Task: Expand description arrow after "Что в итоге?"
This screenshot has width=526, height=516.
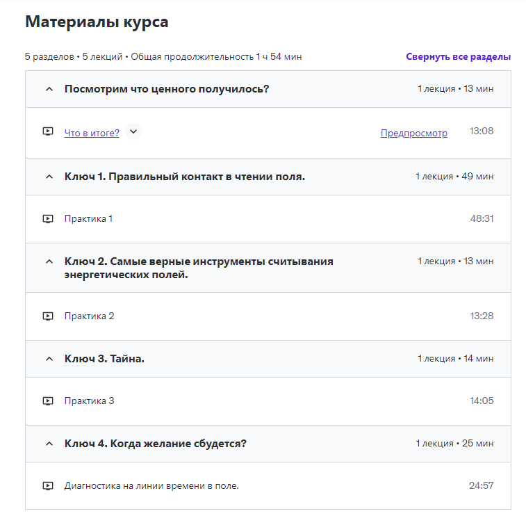Action: click(x=133, y=132)
